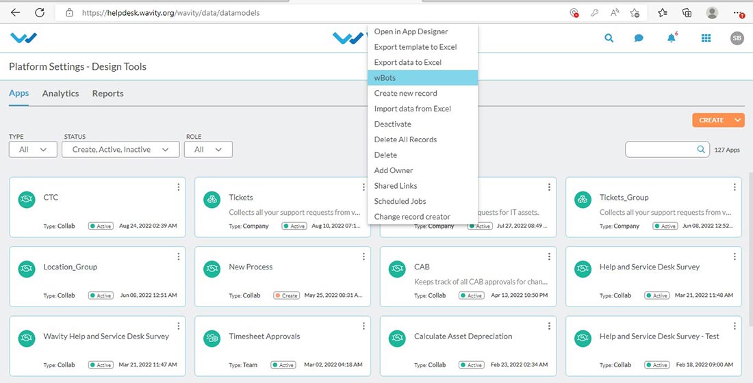
Task: Open kebab menu on CTC card
Action: click(178, 187)
